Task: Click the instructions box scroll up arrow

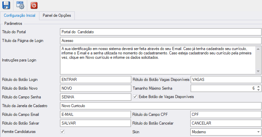Action: pyautogui.click(x=258, y=49)
